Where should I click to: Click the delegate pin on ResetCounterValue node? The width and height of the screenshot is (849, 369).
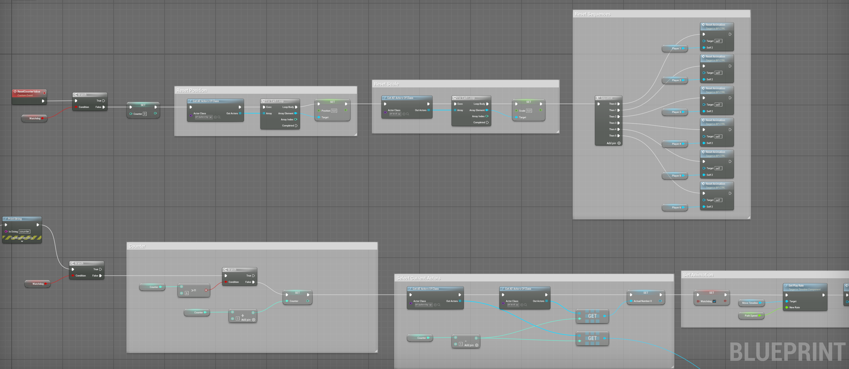coord(44,93)
